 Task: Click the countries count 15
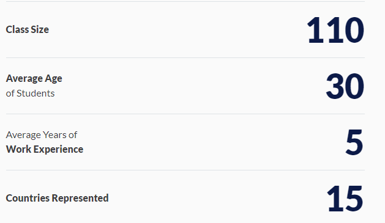(345, 199)
